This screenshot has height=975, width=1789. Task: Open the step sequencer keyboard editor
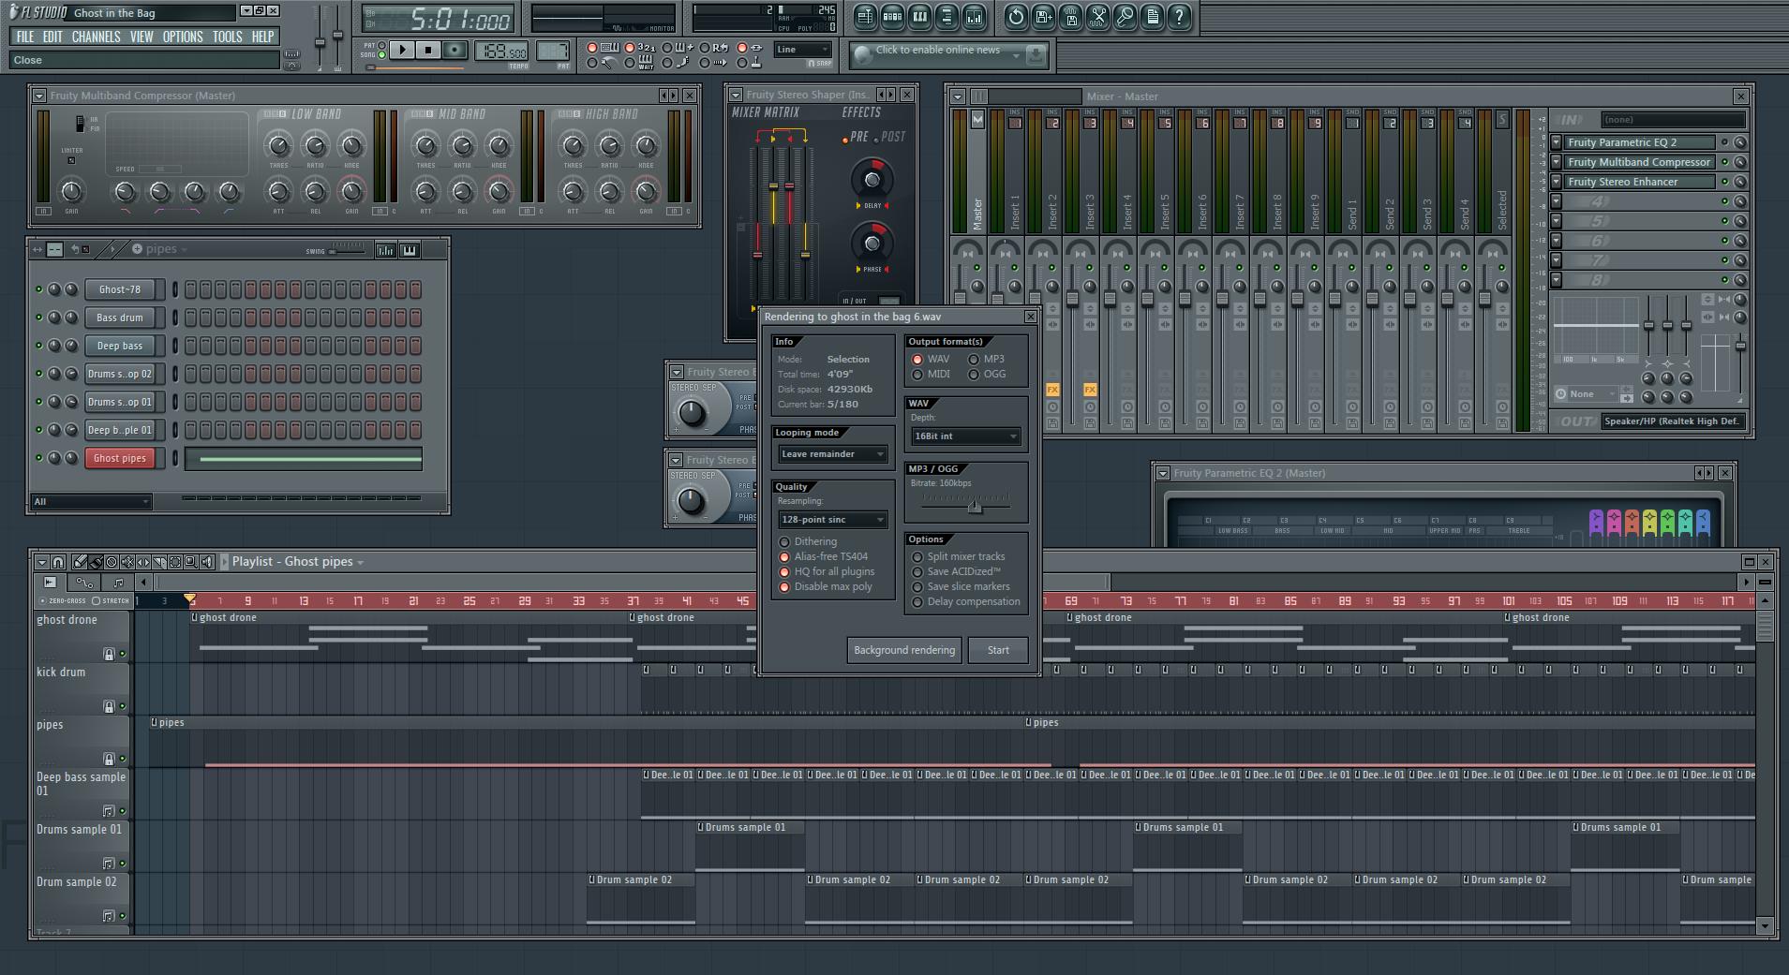pos(410,250)
